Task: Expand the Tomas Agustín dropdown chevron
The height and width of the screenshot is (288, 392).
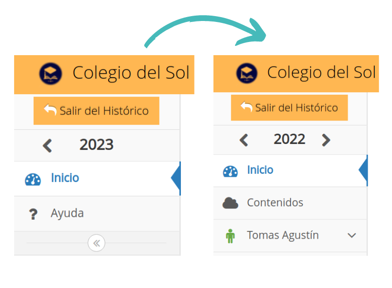Action: pyautogui.click(x=352, y=235)
